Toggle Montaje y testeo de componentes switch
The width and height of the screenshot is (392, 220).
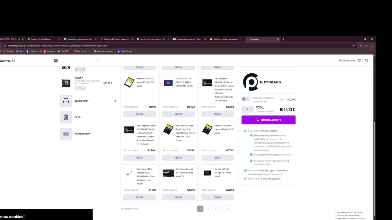246,99
